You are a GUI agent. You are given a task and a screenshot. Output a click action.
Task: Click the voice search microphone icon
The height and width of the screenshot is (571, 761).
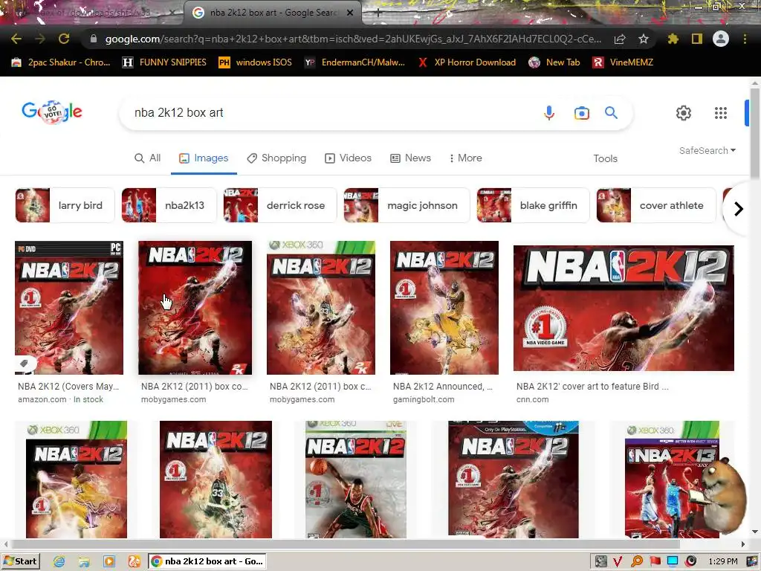pos(549,113)
